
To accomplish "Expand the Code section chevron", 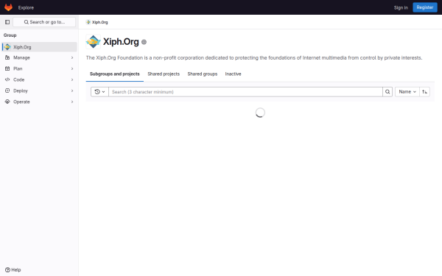I will tap(72, 79).
